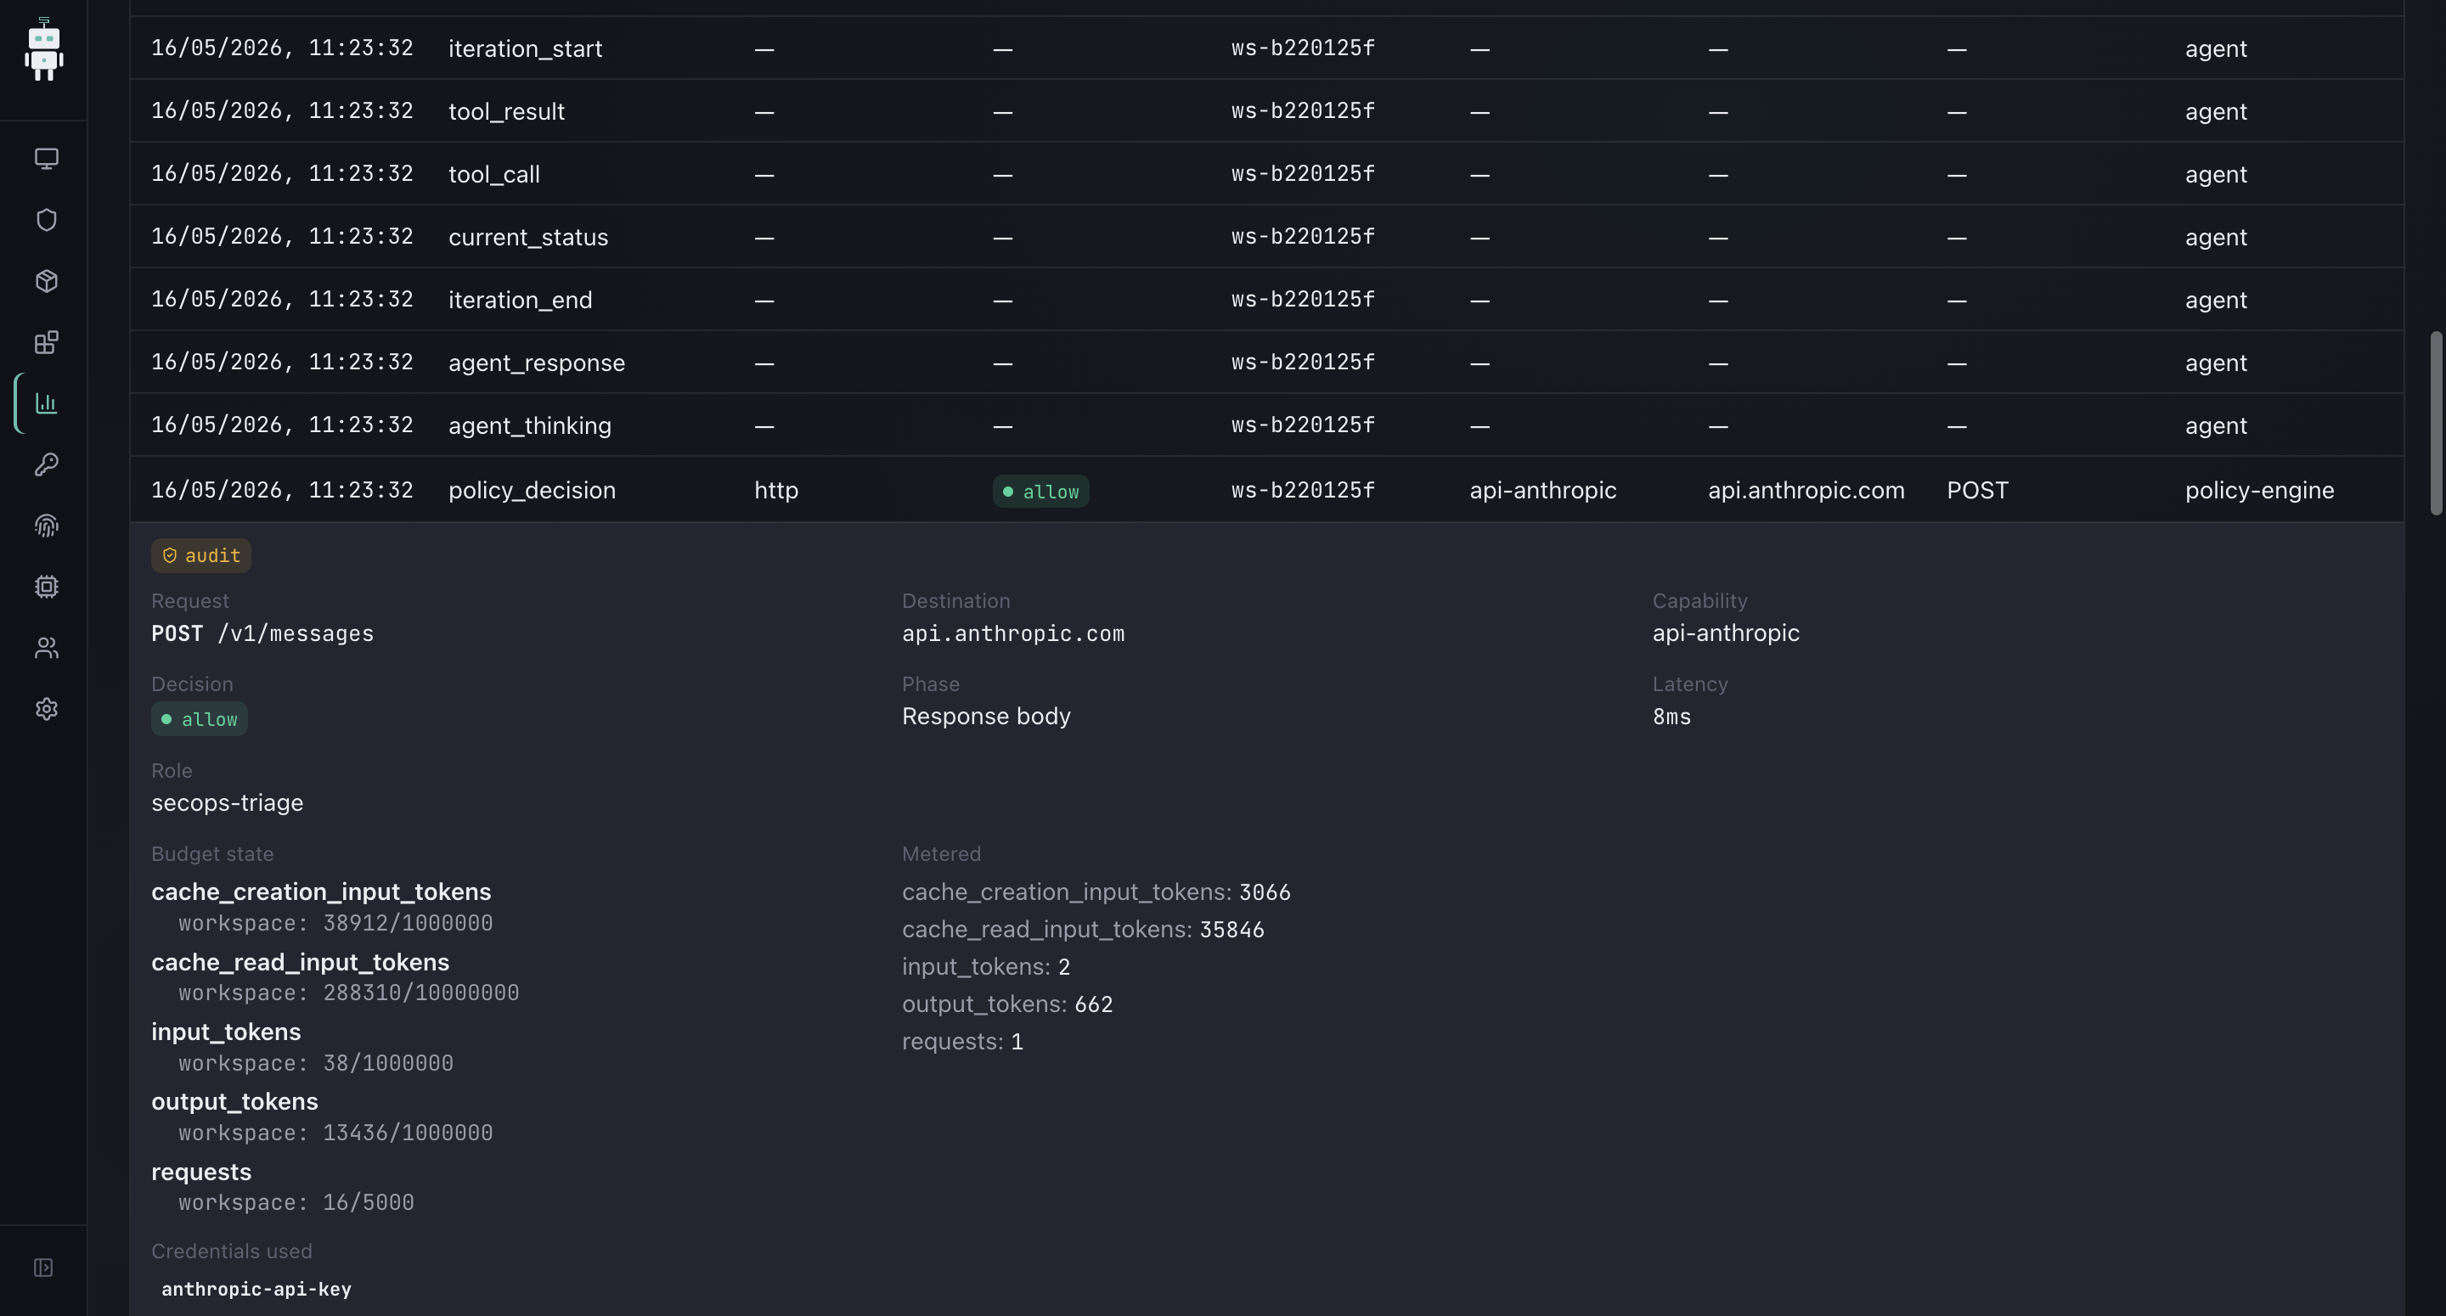The image size is (2446, 1316).
Task: Open the users icon in the sidebar
Action: point(47,648)
